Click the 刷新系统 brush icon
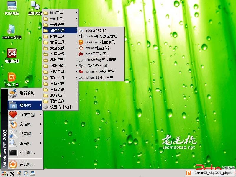The width and height of the screenshot is (236, 177). (x=13, y=93)
